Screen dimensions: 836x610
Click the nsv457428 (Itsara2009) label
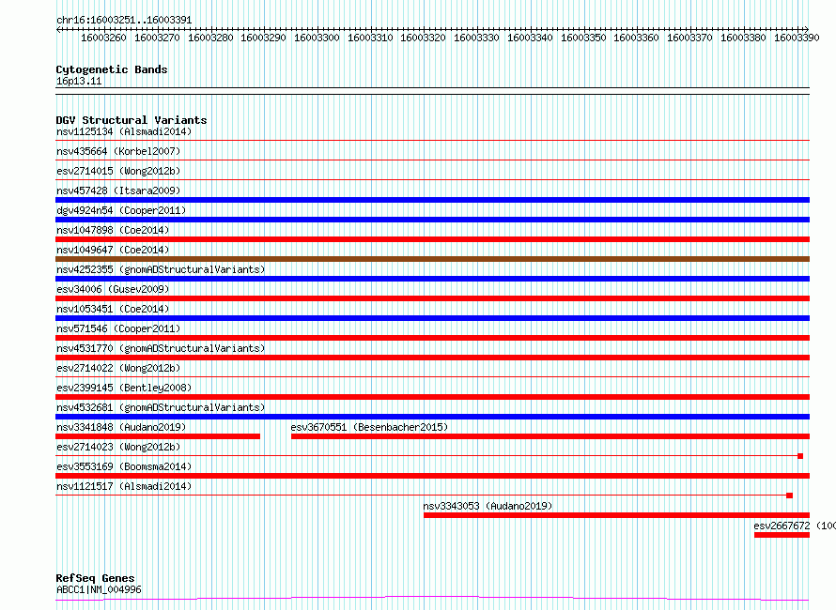[x=118, y=191]
